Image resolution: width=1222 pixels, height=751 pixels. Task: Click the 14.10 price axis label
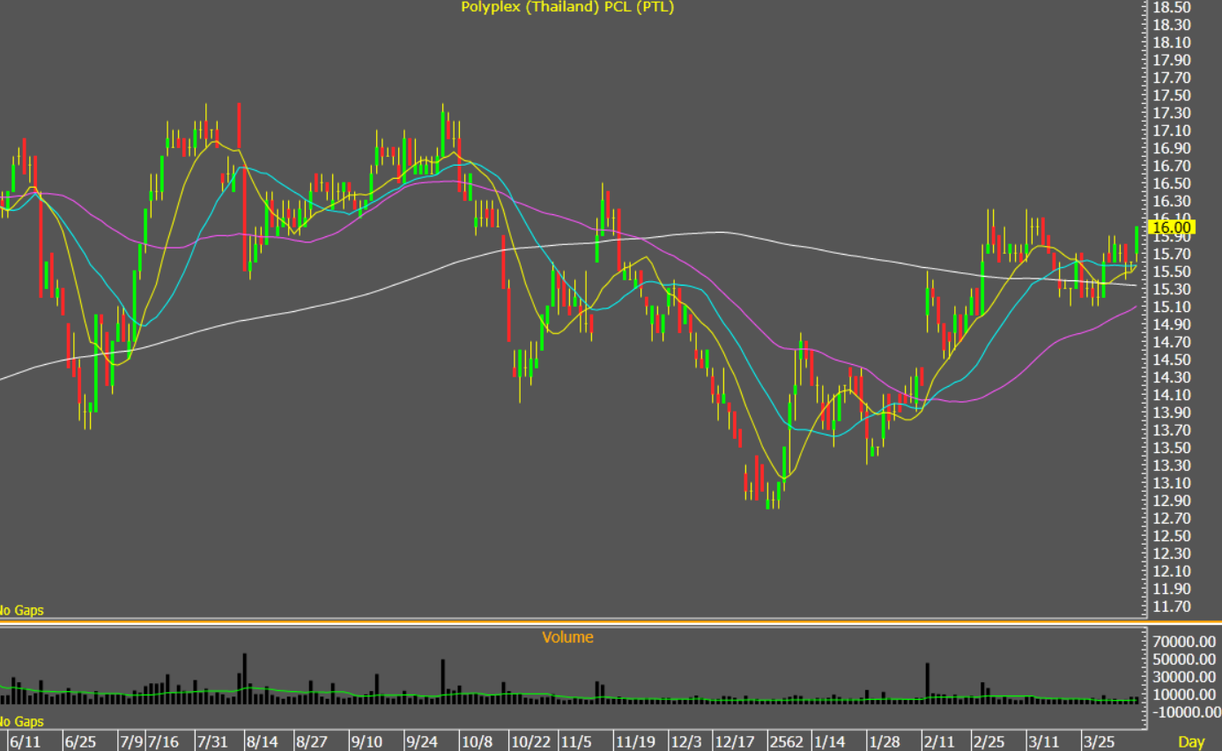pos(1172,395)
